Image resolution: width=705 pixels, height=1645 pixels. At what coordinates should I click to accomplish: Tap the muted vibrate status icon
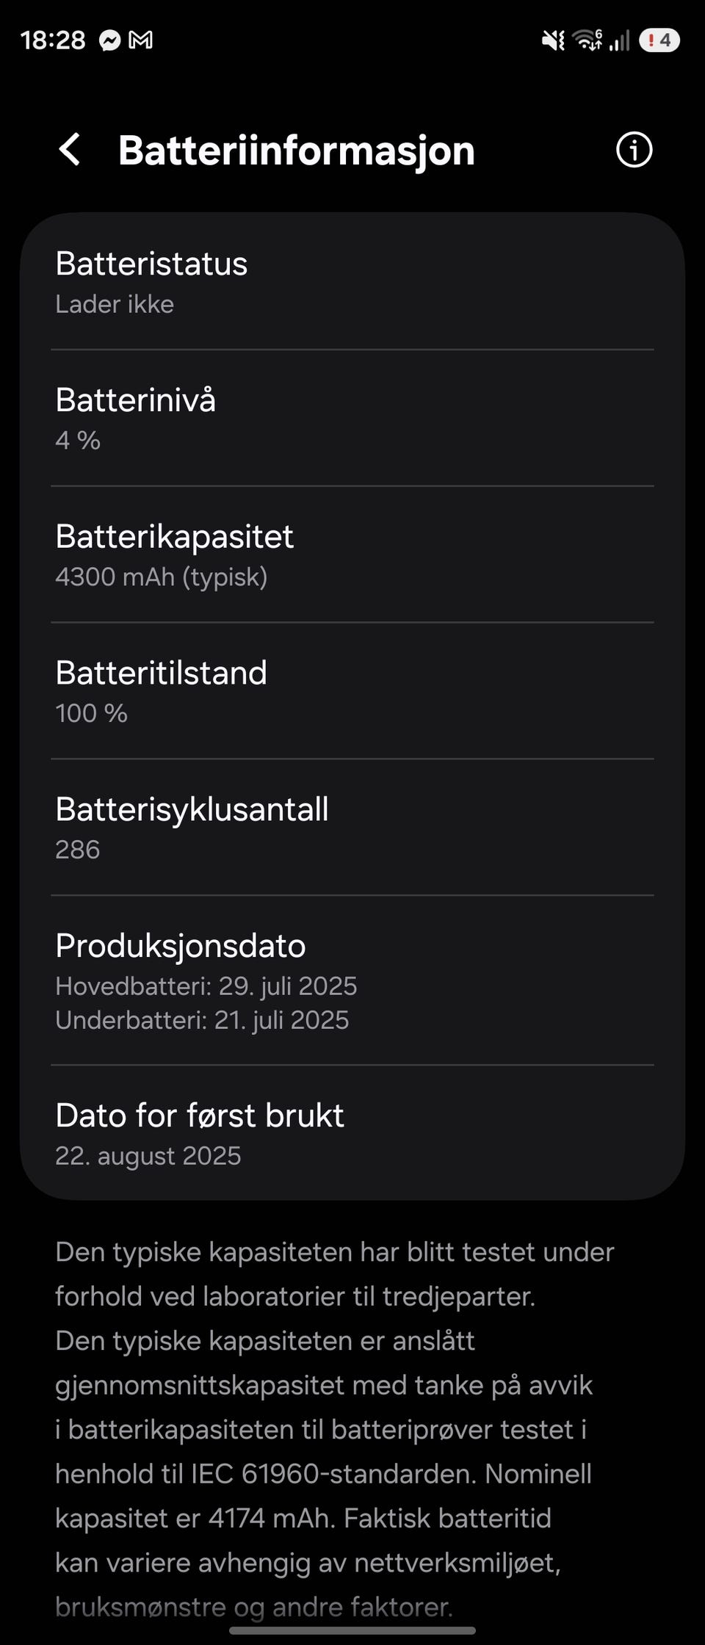(x=553, y=40)
